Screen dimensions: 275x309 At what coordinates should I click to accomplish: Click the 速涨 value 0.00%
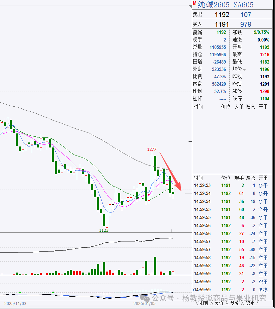(x=263, y=40)
